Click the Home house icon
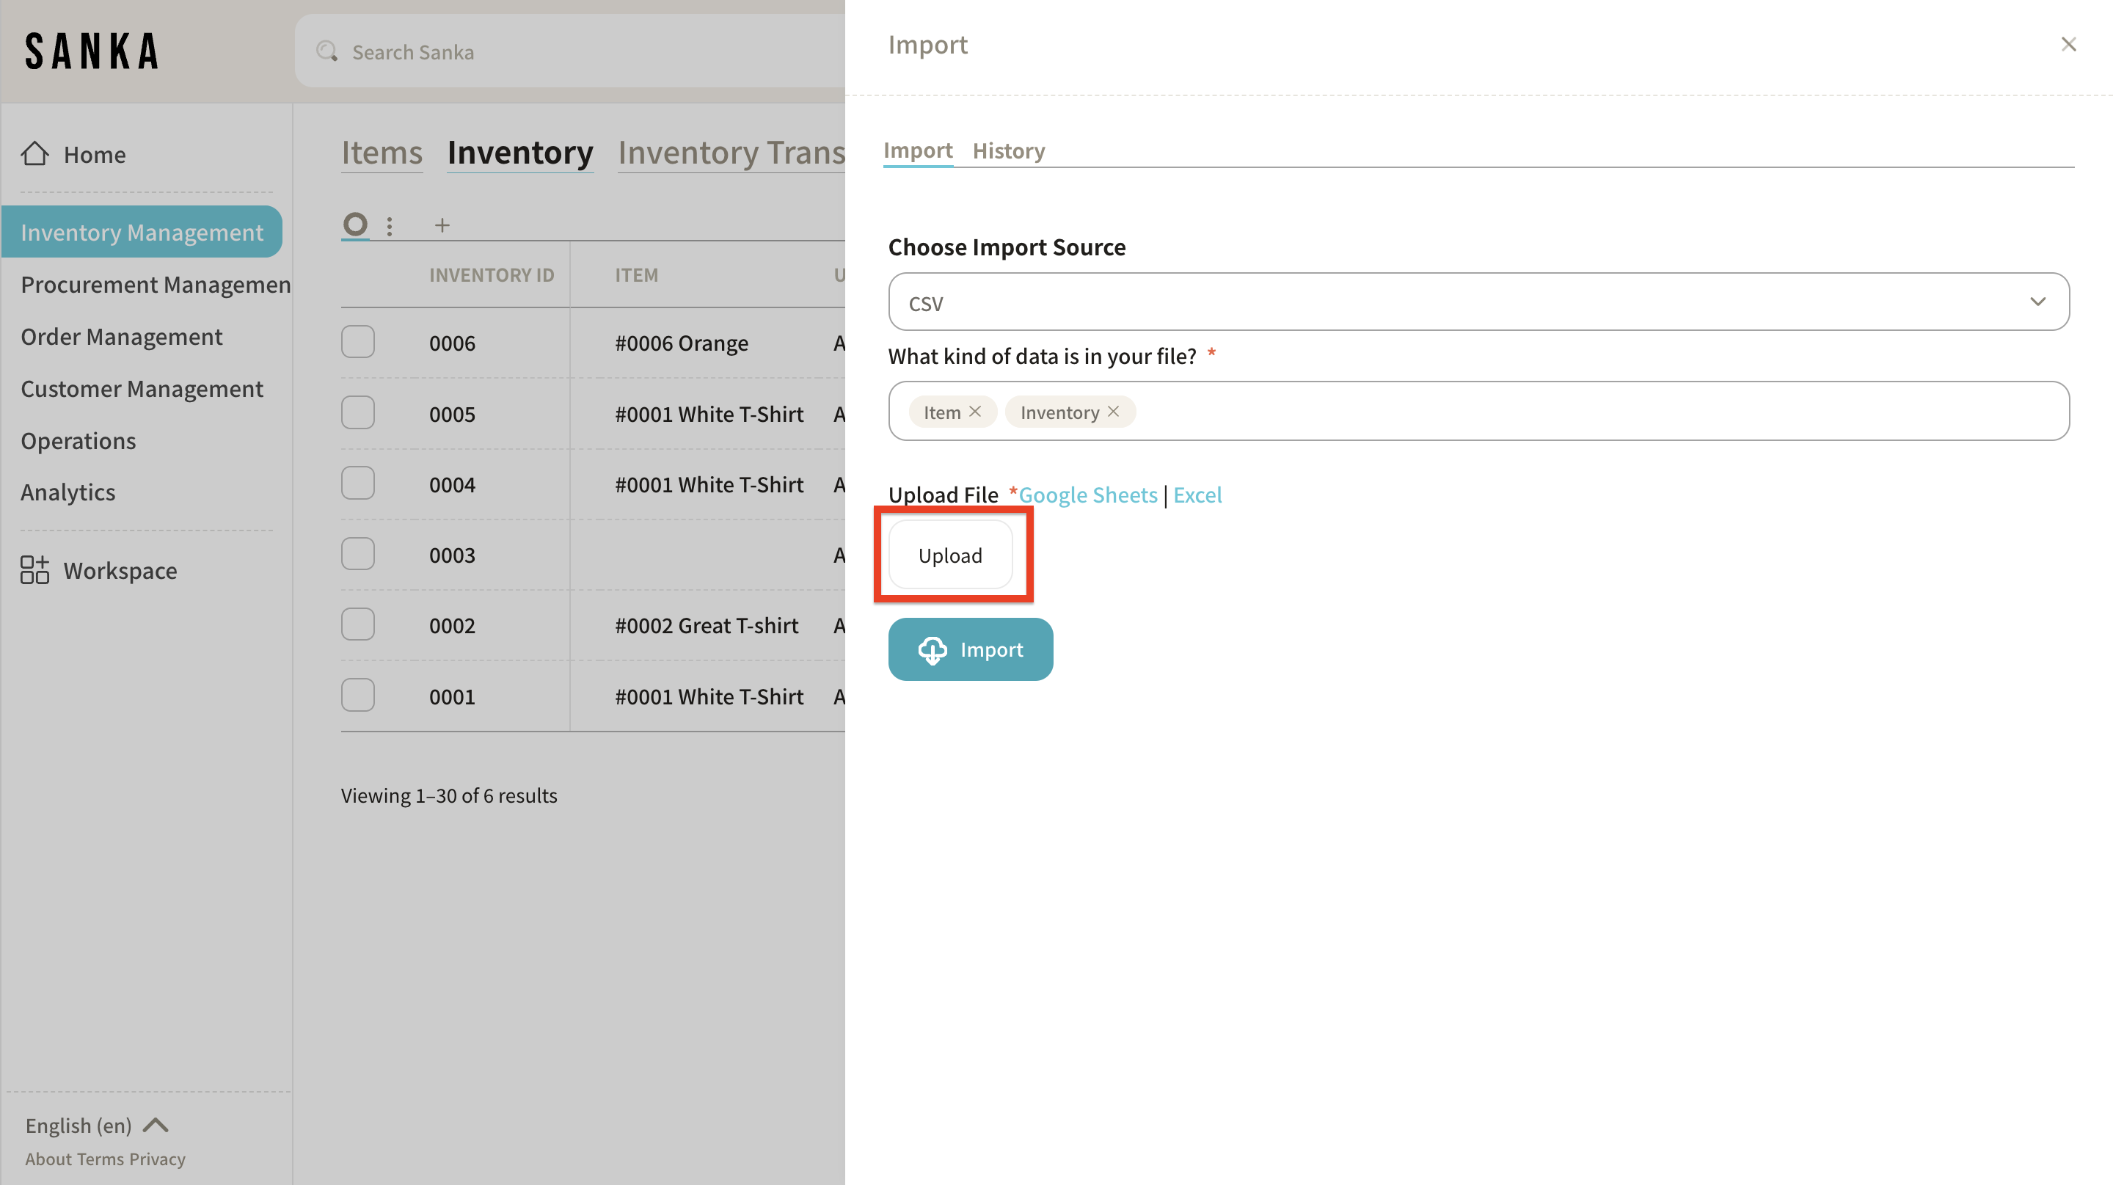The image size is (2113, 1185). pos(34,153)
